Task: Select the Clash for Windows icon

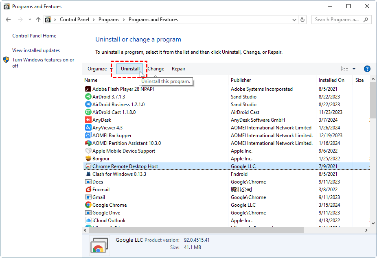Action: point(88,174)
